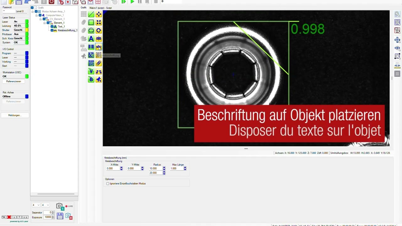Click the camera snapshot icon
The height and width of the screenshot is (226, 402).
59,206
